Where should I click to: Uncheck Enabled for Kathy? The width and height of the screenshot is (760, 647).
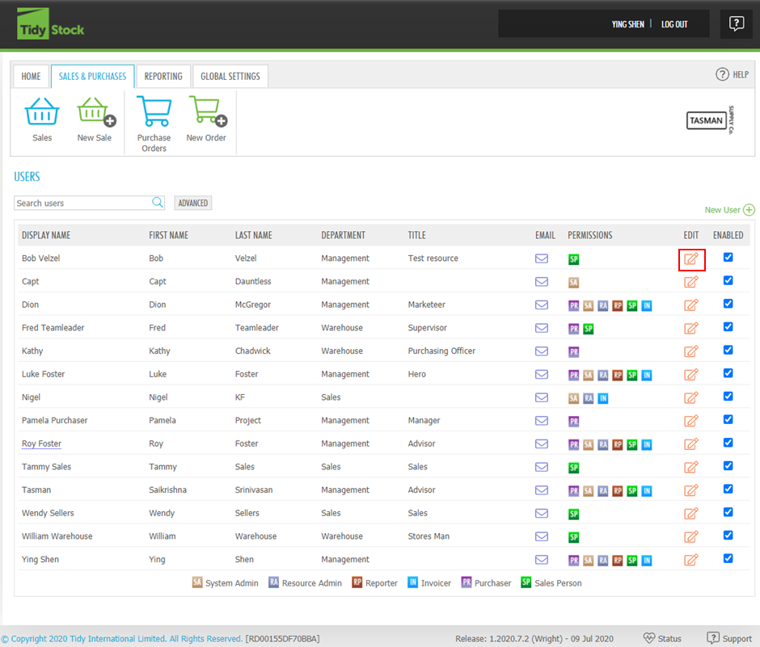coord(728,351)
